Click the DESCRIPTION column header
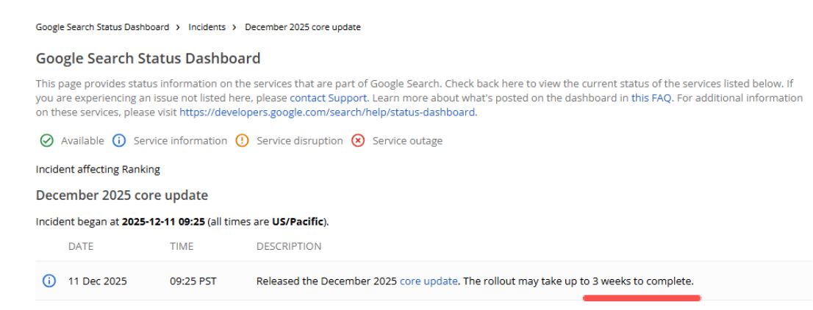 (289, 246)
